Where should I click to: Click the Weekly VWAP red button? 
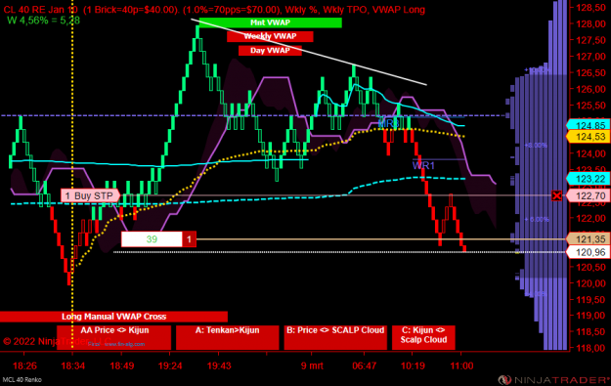270,36
